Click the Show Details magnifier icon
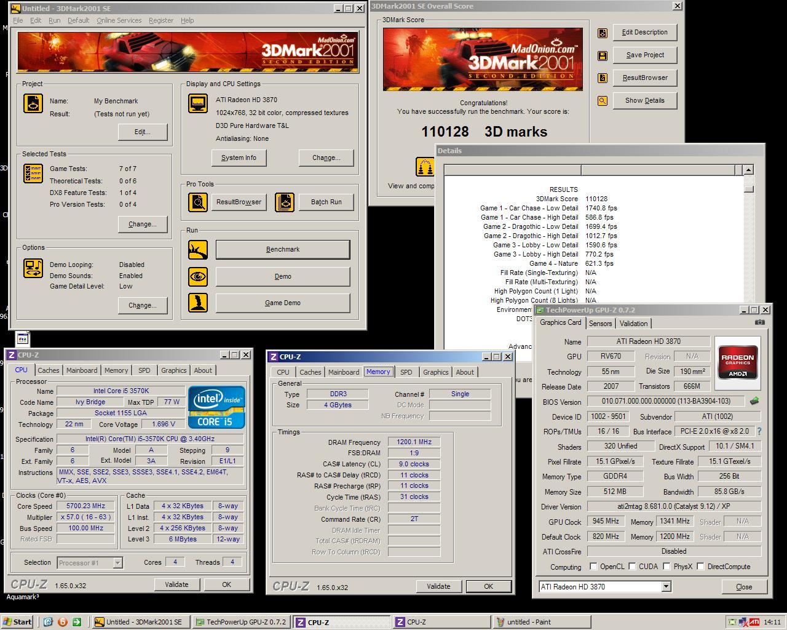Screen dimensions: 787x630 [x=603, y=101]
